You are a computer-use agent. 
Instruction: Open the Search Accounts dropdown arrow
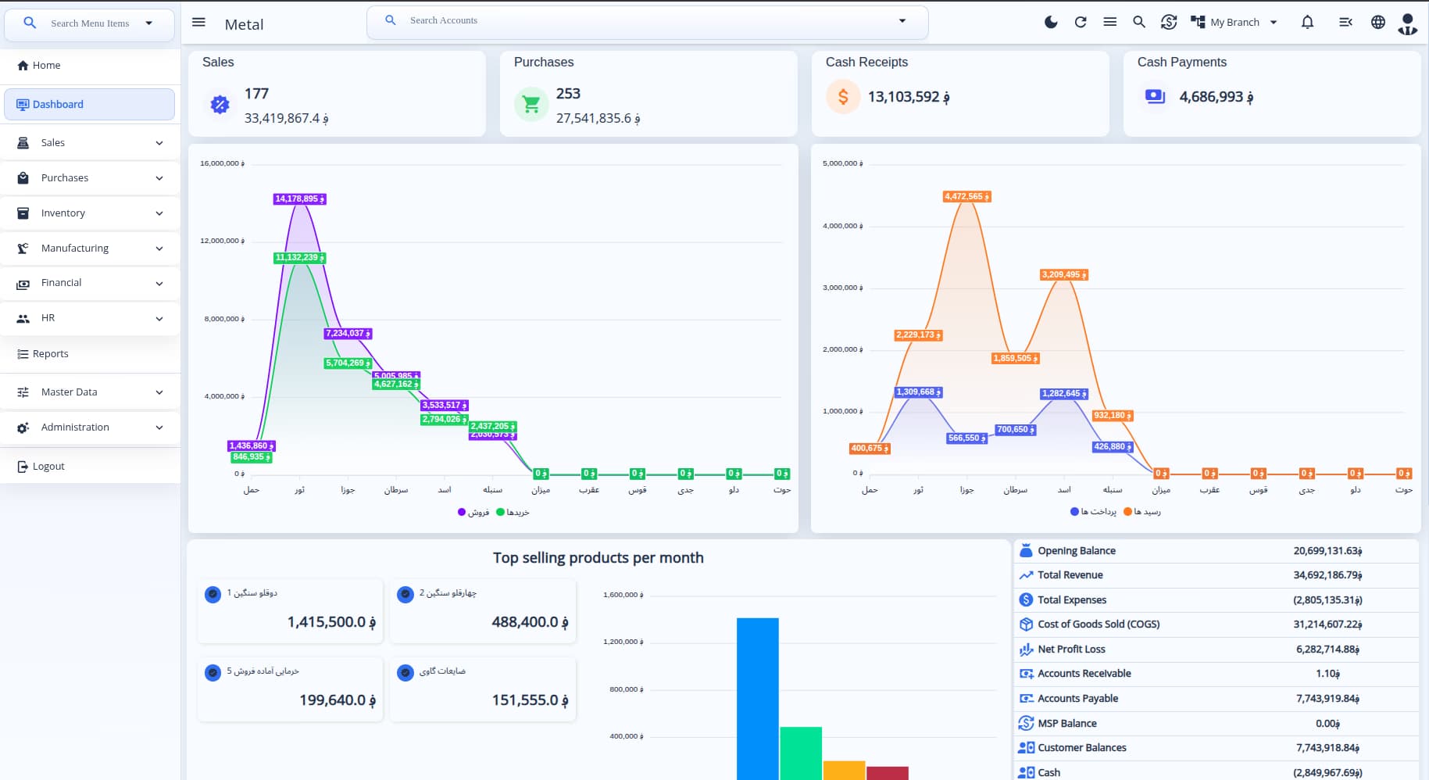pos(902,20)
